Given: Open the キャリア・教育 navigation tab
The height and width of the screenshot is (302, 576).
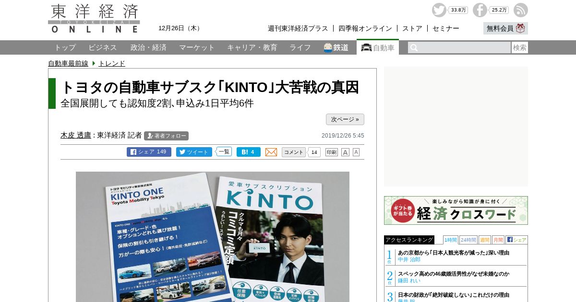Looking at the screenshot, I should click(252, 47).
